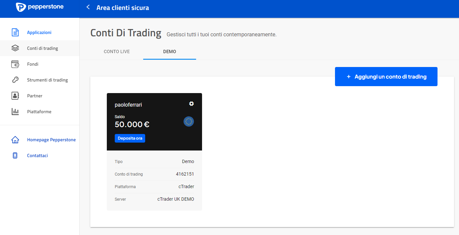Click the Server row label
This screenshot has height=235, width=459.
(x=120, y=199)
